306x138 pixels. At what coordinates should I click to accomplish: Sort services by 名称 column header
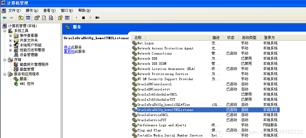click(170, 38)
